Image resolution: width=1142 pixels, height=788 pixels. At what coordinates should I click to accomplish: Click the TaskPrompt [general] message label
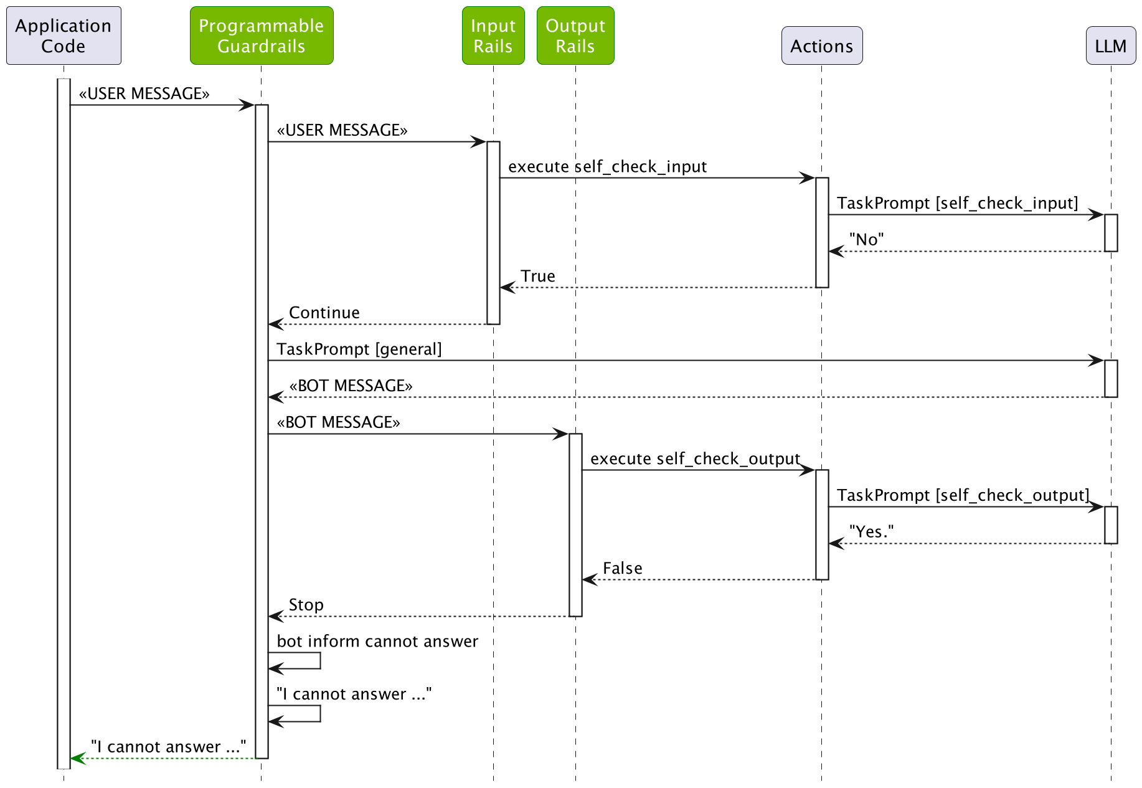[358, 349]
